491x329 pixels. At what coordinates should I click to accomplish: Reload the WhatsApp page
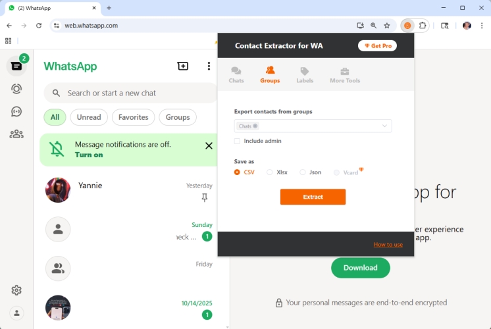pos(39,26)
